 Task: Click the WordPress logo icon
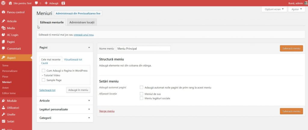[x=3, y=3]
